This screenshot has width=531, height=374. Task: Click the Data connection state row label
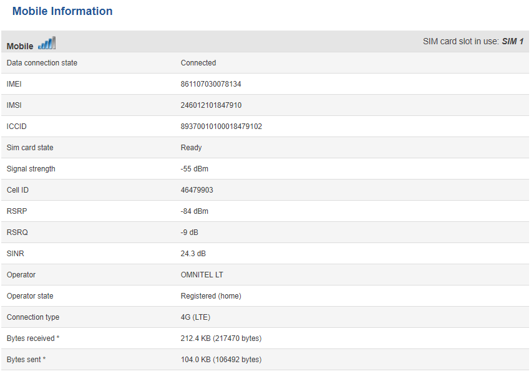click(42, 63)
